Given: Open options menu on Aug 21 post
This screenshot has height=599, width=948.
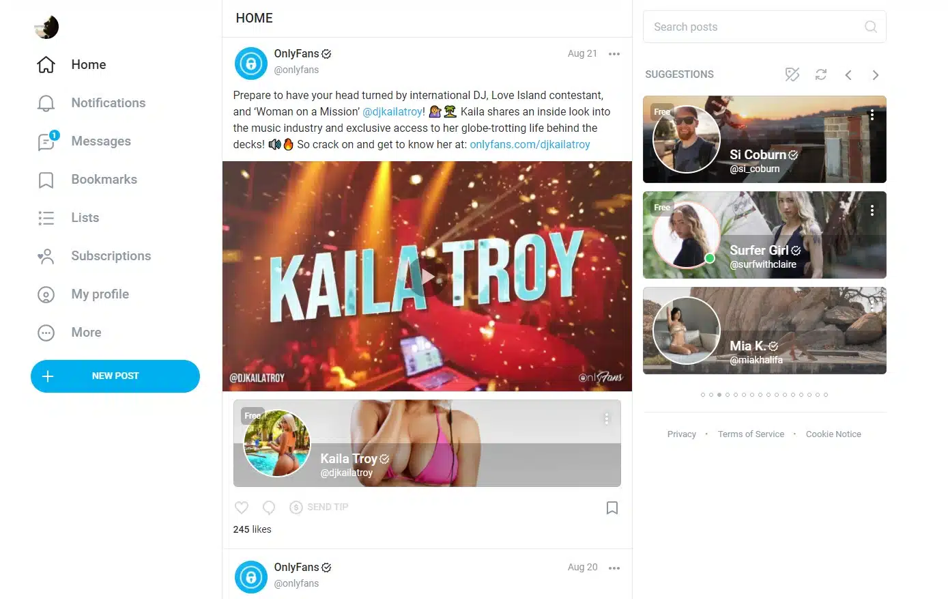Looking at the screenshot, I should coord(614,54).
